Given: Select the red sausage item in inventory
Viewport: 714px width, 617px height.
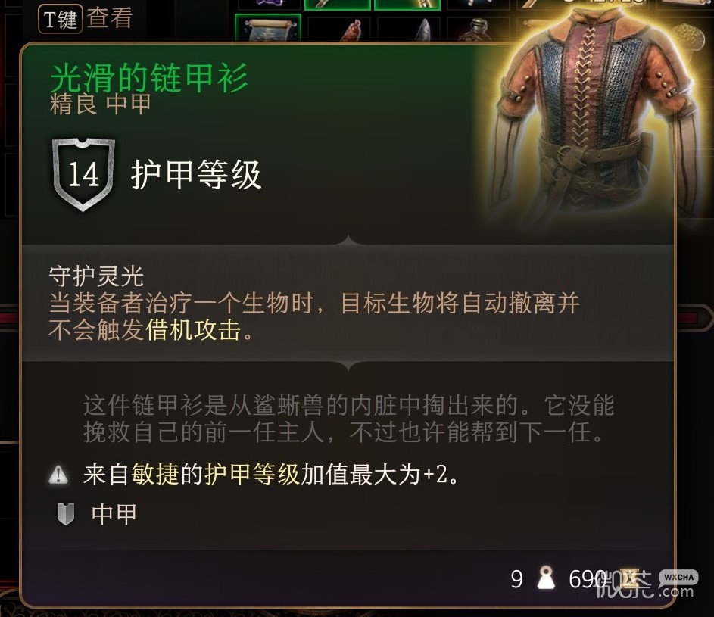Looking at the screenshot, I should click(352, 30).
